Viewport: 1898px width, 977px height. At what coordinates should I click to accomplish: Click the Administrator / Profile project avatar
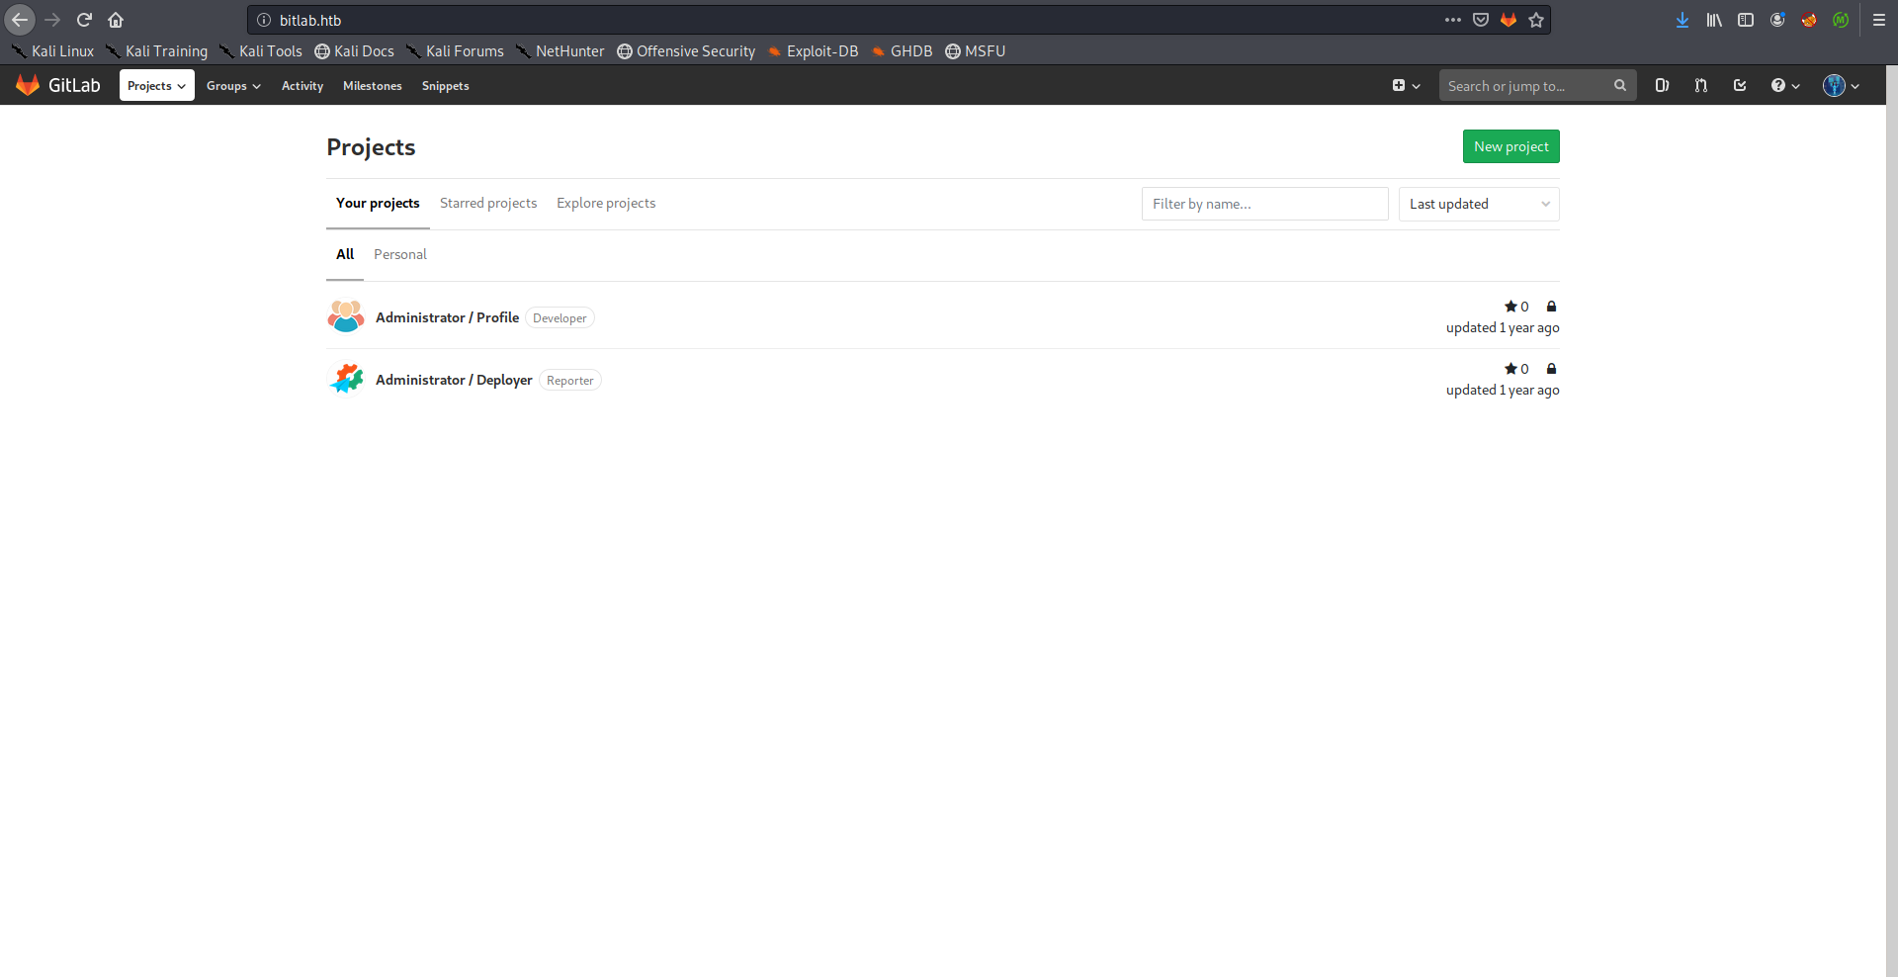(346, 316)
